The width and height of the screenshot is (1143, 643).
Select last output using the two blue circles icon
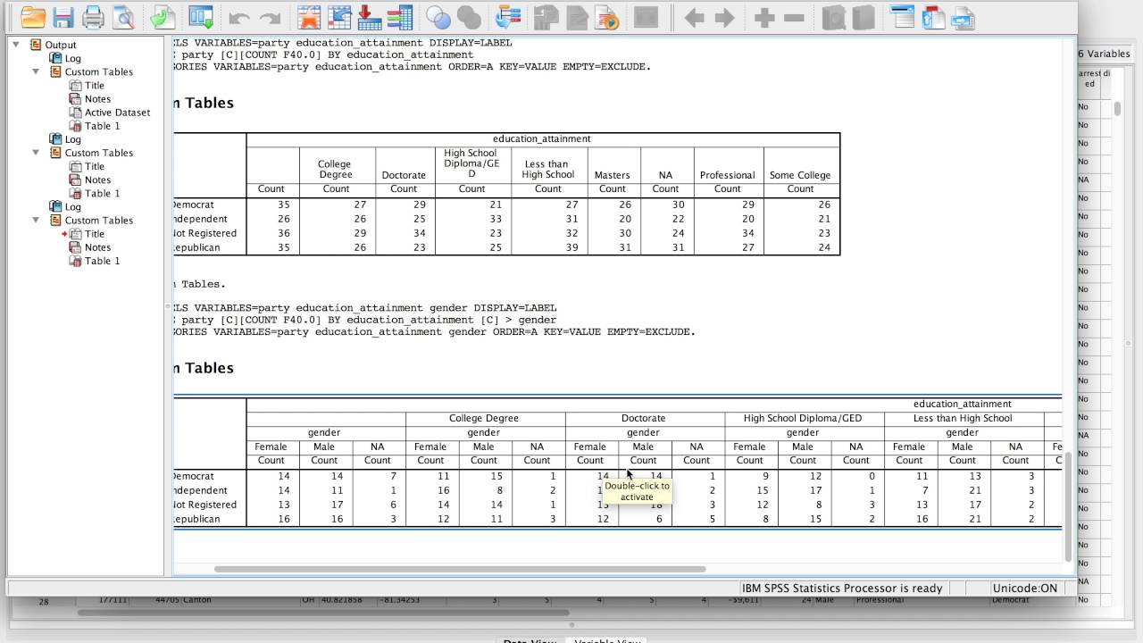pos(438,17)
